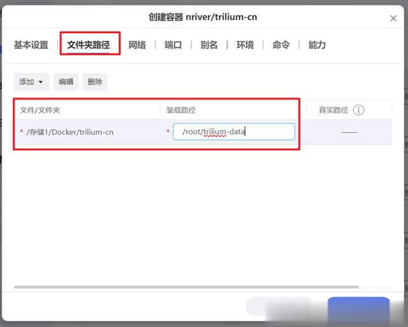Open the 端口 tab
Viewport: 408px width, 327px height.
(173, 45)
